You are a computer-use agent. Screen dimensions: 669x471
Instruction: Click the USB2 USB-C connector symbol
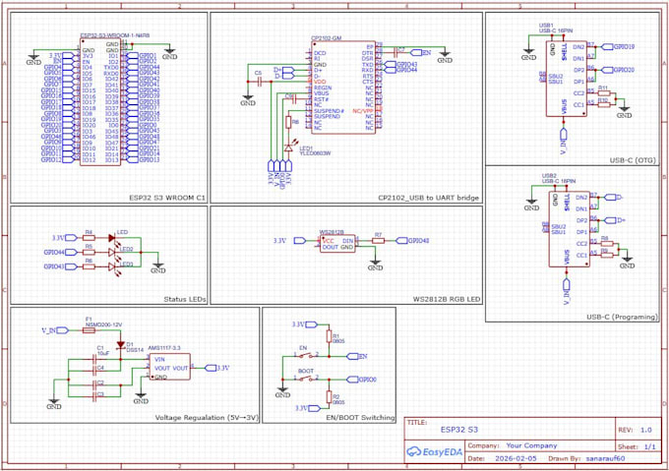click(569, 229)
